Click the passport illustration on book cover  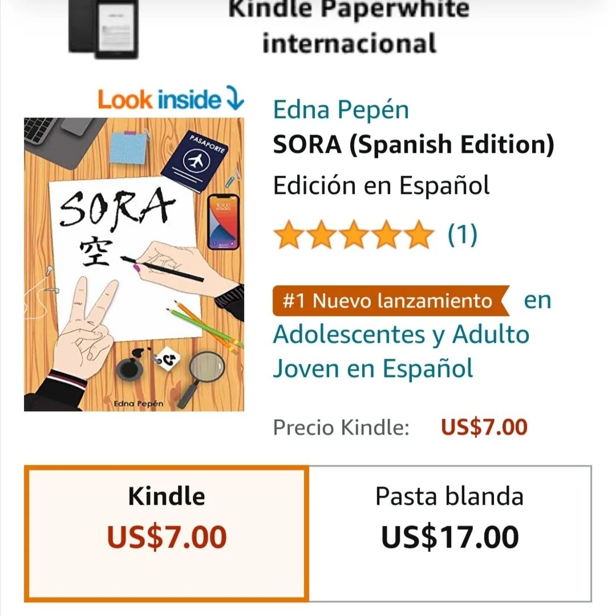point(195,161)
